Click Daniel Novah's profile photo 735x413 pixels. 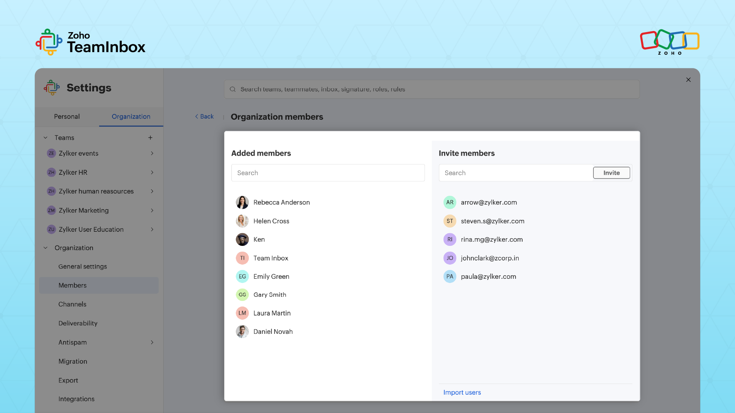(x=242, y=332)
